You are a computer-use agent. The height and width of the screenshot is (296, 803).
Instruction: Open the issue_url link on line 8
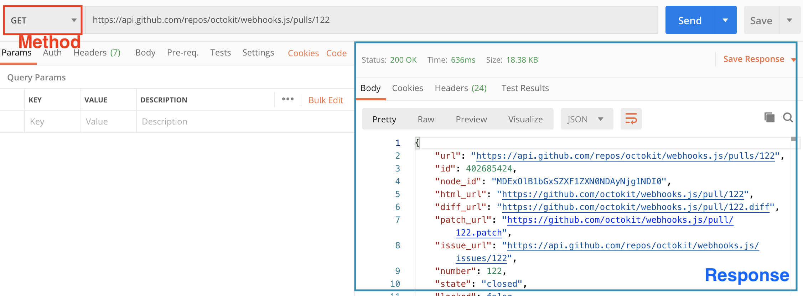click(x=633, y=245)
